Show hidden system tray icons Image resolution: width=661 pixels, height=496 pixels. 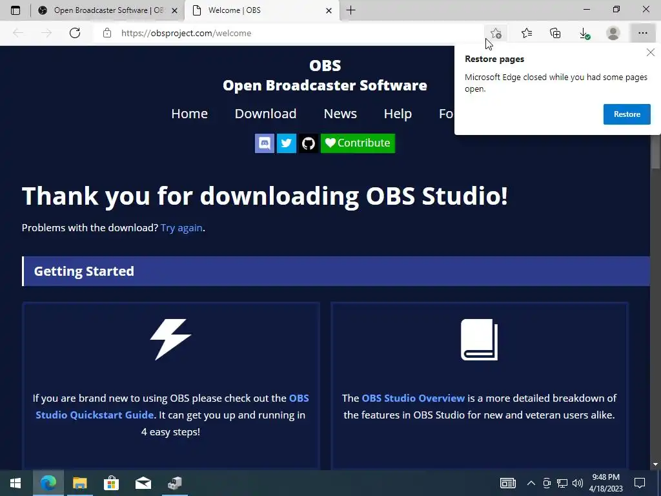(x=531, y=483)
